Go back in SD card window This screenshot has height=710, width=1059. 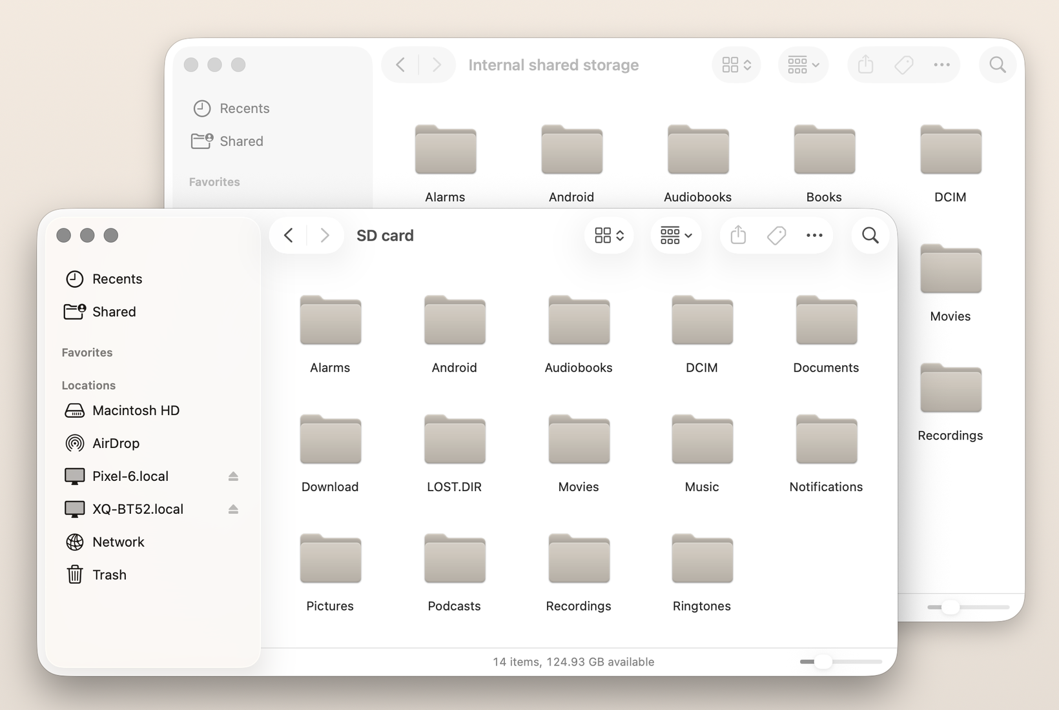pos(289,236)
